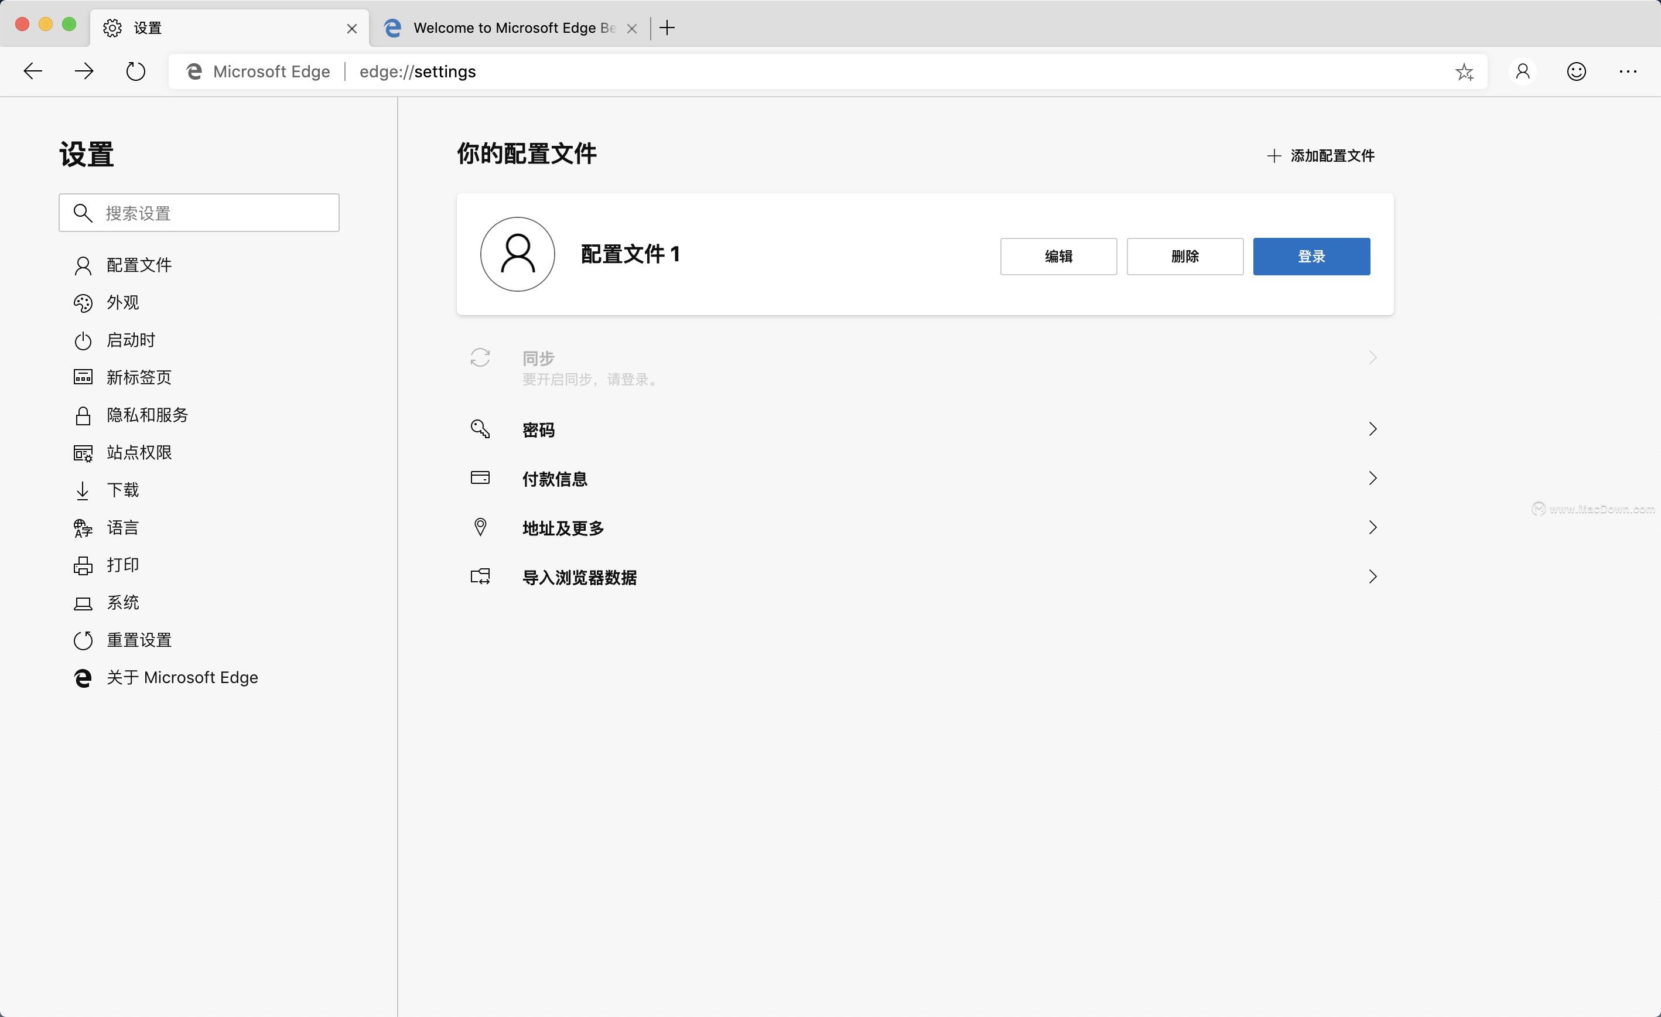Expand the 地址及更多 addresses chevron
This screenshot has width=1661, height=1017.
click(x=1372, y=527)
